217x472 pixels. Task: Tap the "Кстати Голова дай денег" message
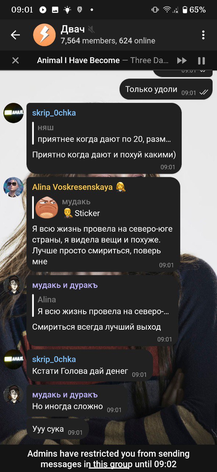pyautogui.click(x=90, y=365)
